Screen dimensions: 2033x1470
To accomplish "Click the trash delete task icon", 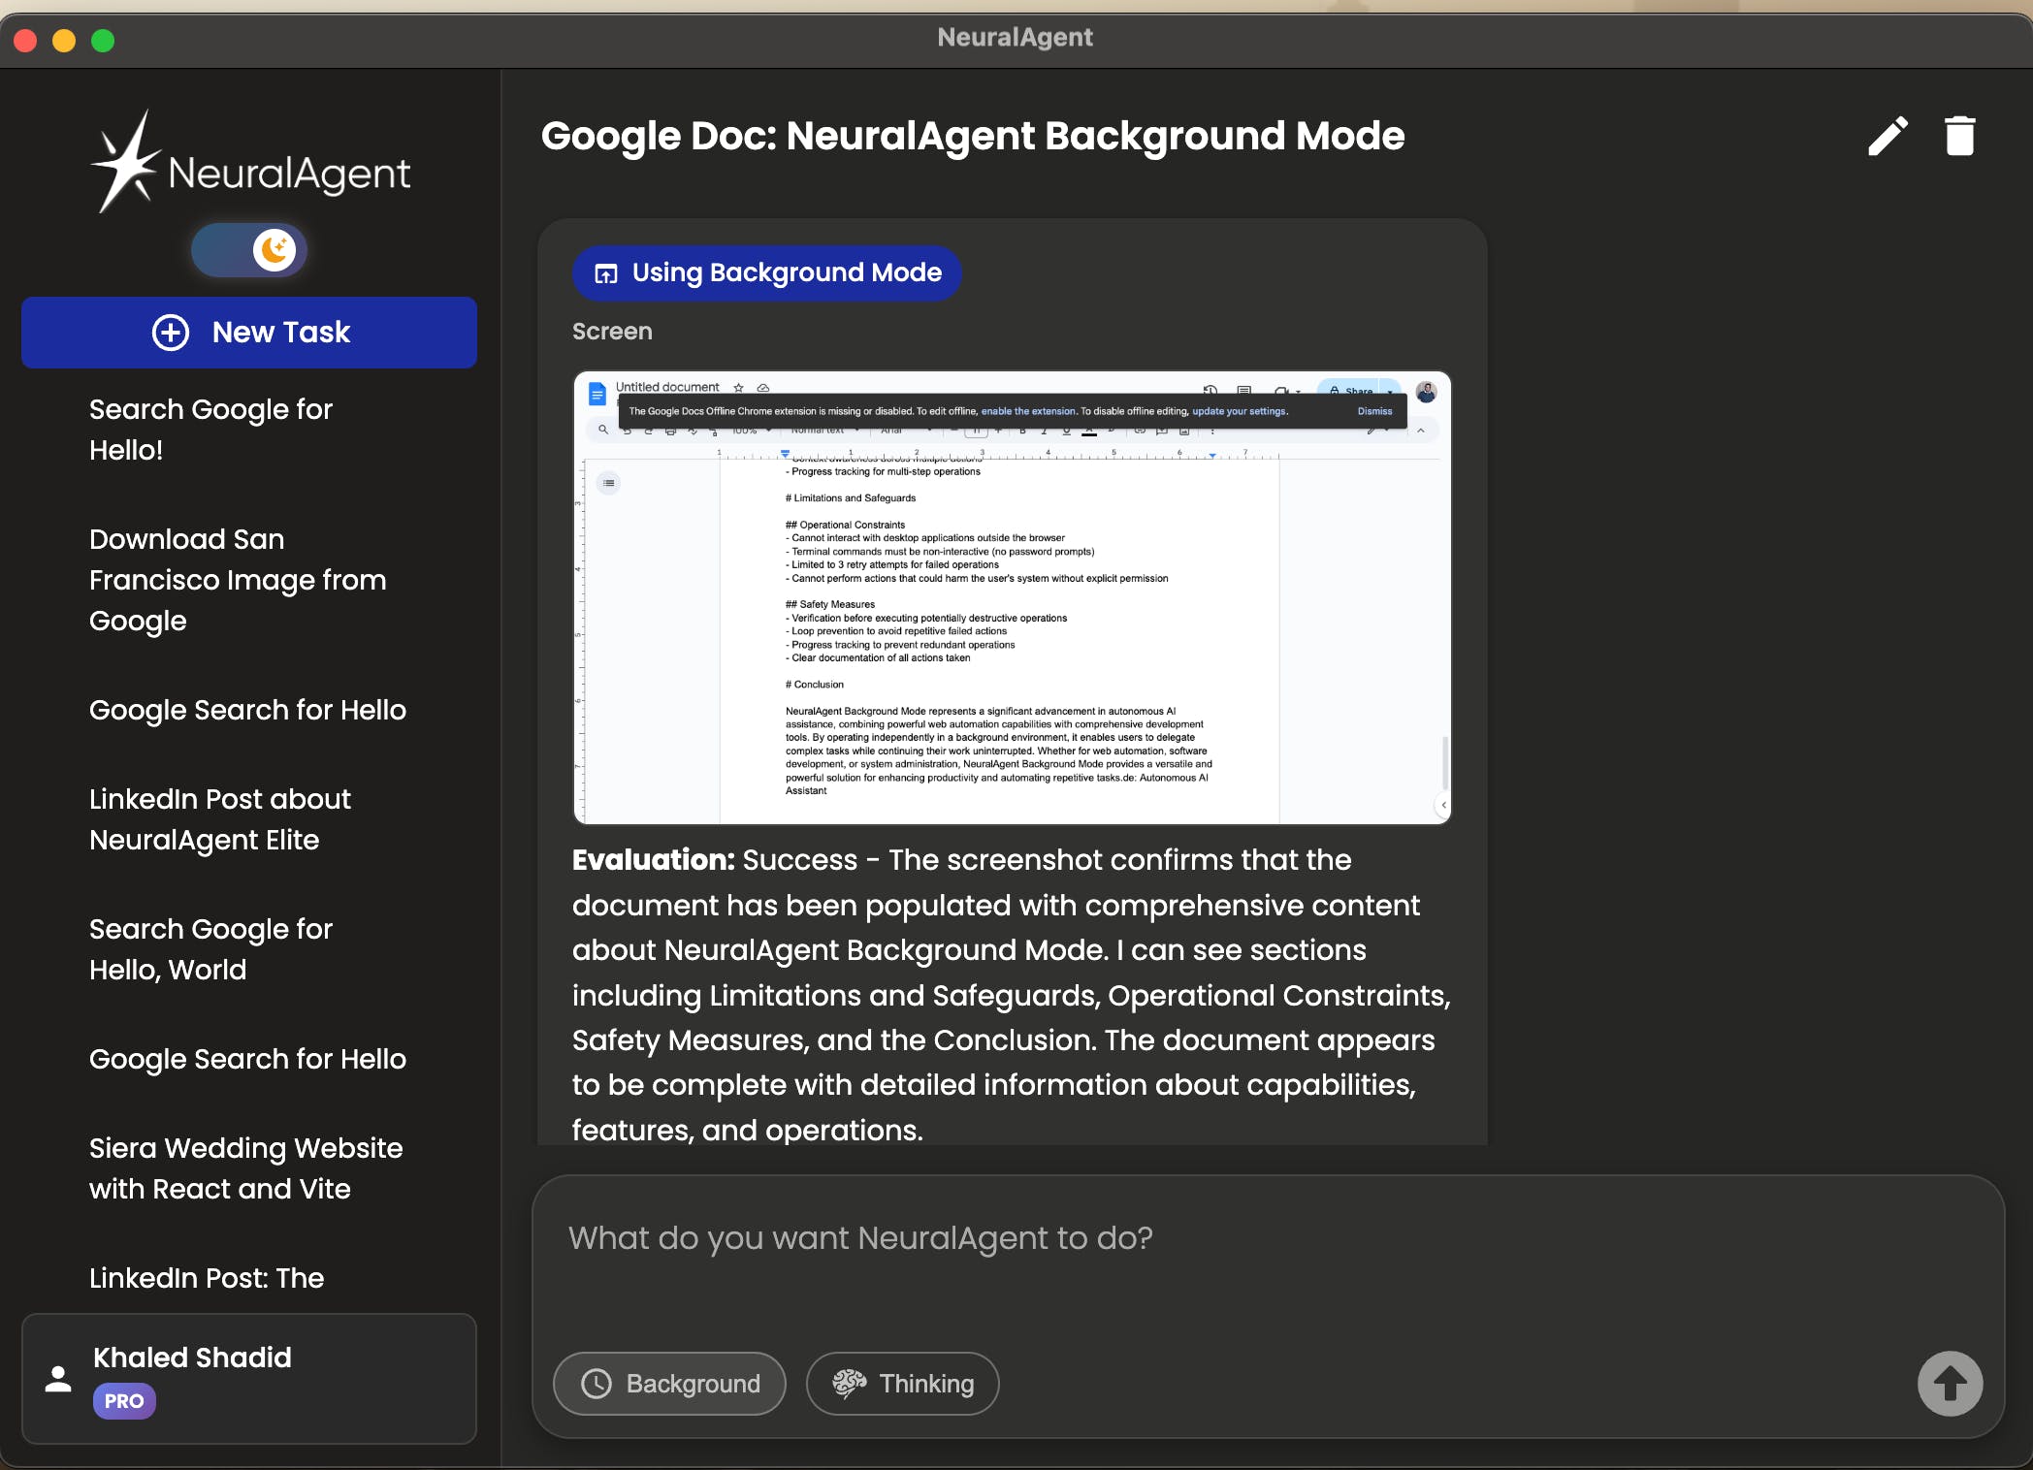I will (x=1959, y=137).
